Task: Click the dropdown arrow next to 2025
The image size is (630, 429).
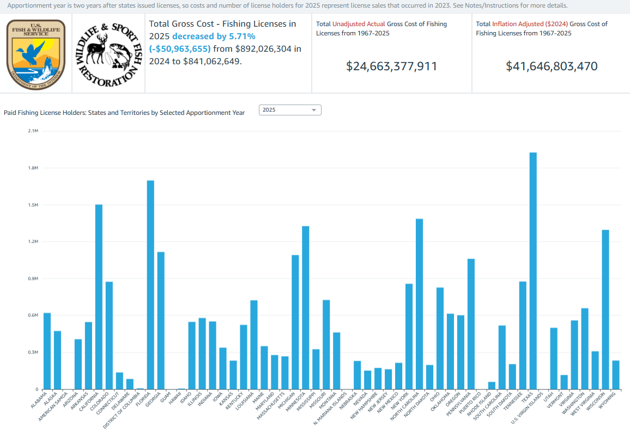Action: [314, 110]
